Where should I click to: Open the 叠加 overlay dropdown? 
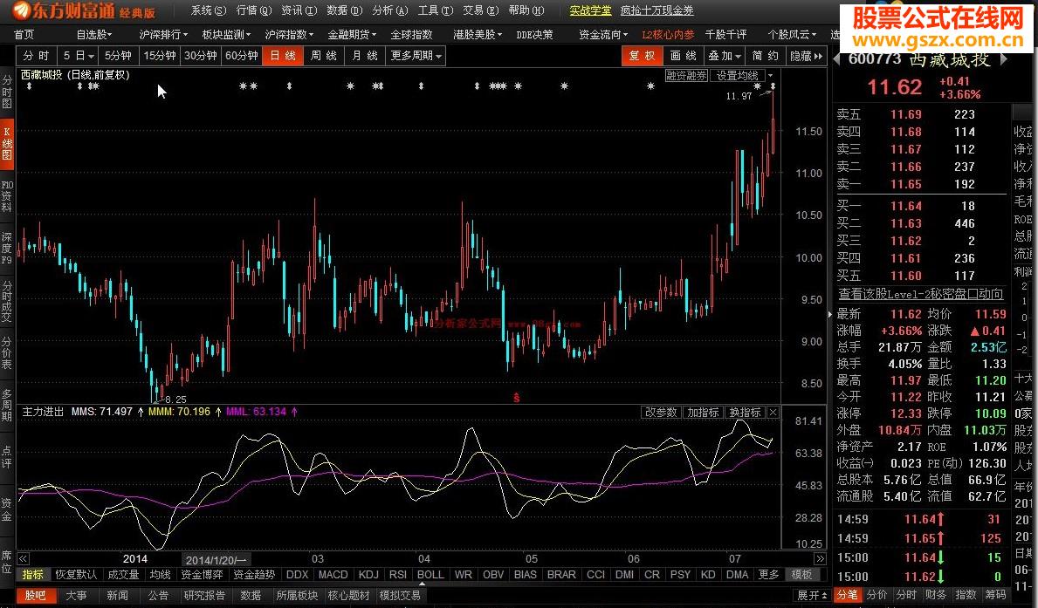(x=725, y=55)
